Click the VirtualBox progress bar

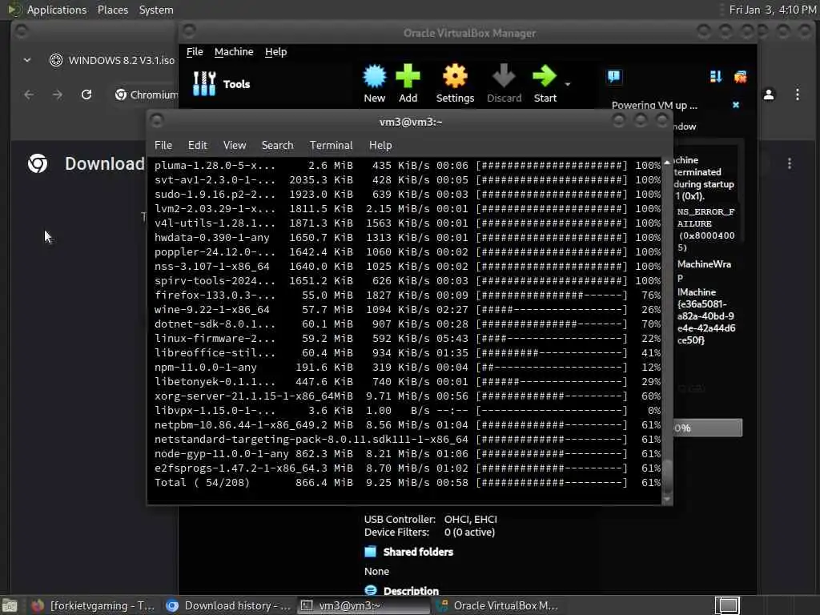708,428
